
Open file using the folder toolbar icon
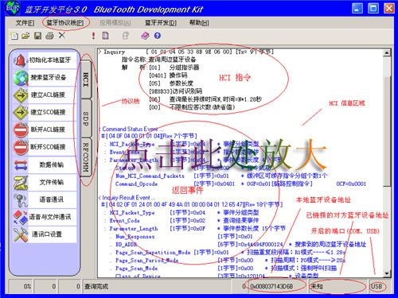click(x=25, y=36)
